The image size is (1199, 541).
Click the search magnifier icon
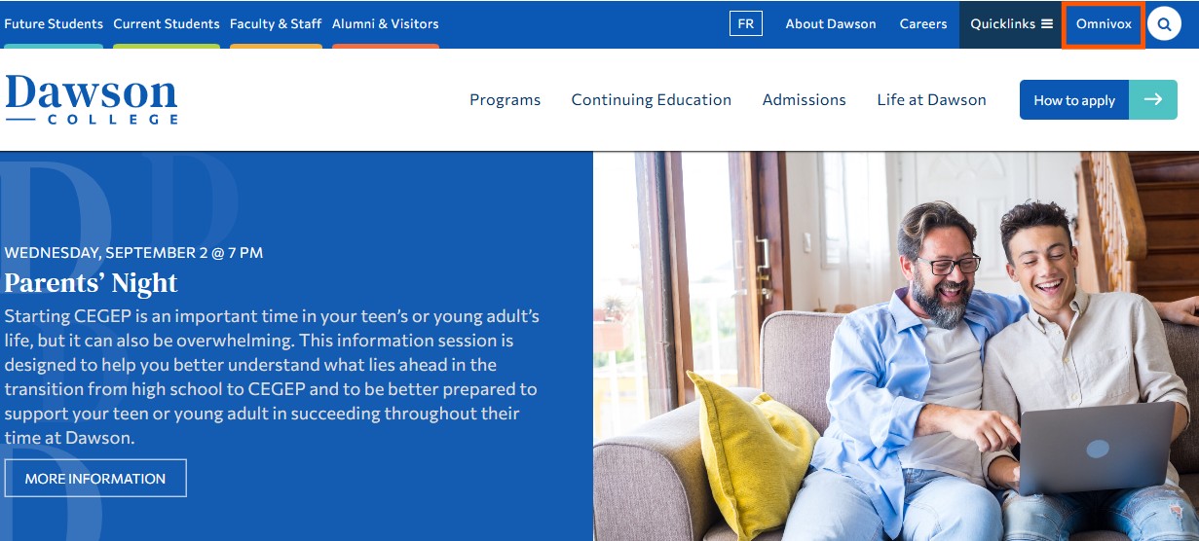(1164, 23)
